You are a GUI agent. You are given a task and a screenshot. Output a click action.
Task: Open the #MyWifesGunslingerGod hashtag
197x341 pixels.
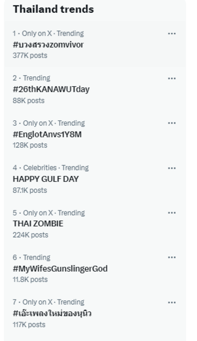coord(60,269)
